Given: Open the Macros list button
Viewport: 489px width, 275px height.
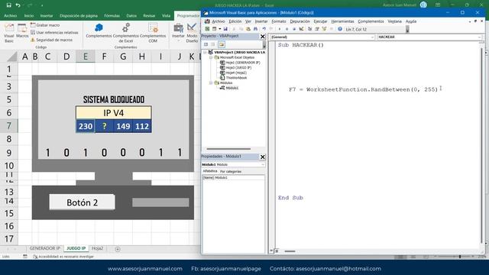Looking at the screenshot, I should click(22, 31).
